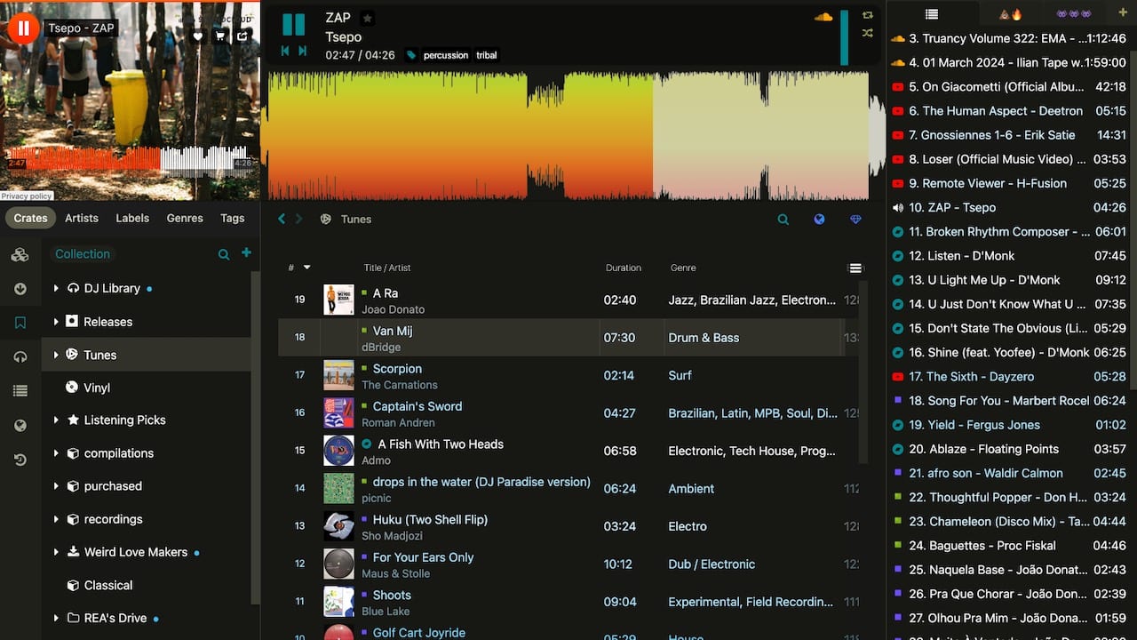Switch to the Crates tab

click(30, 218)
